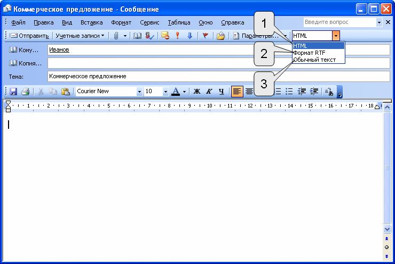Open the Вставка menu

[x=91, y=22]
